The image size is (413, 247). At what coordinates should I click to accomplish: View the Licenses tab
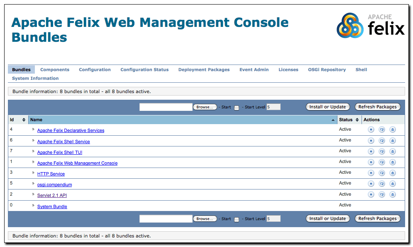(x=288, y=70)
